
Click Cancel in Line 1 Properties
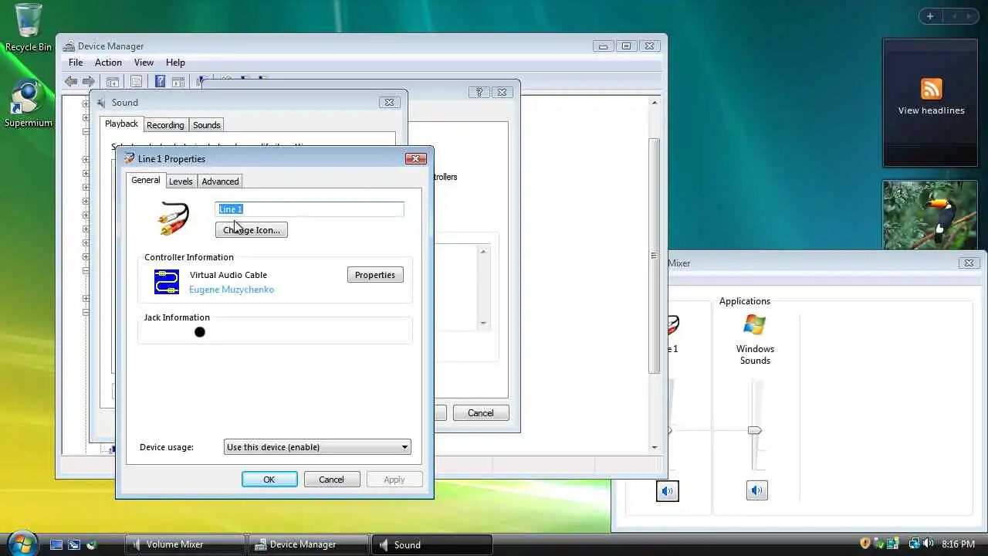point(331,480)
